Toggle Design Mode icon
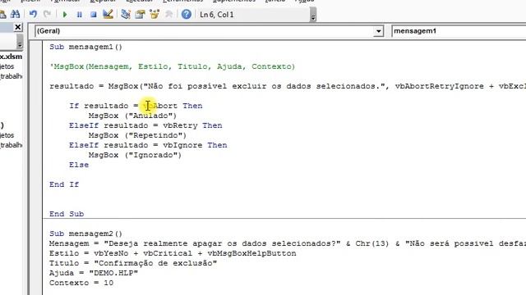The height and width of the screenshot is (295, 526). coord(108,14)
